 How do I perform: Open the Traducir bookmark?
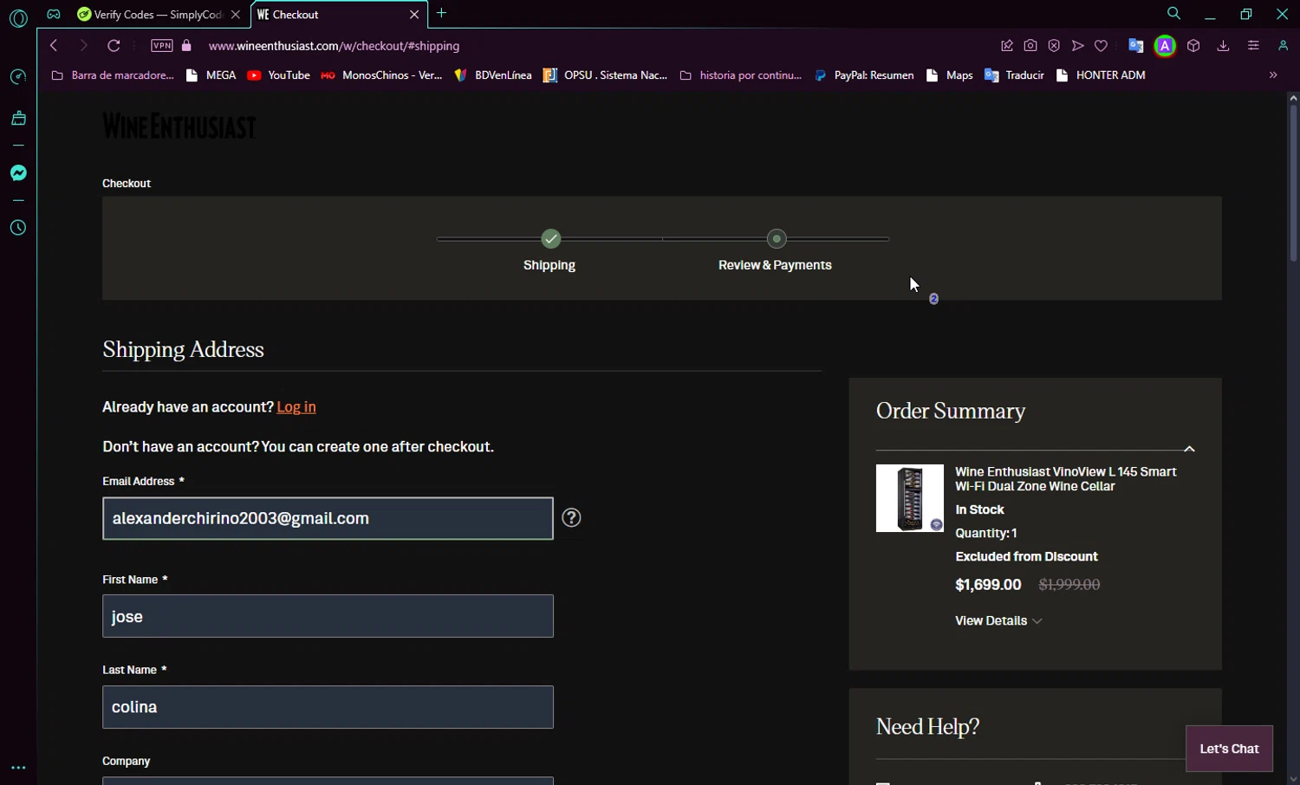tap(1014, 75)
